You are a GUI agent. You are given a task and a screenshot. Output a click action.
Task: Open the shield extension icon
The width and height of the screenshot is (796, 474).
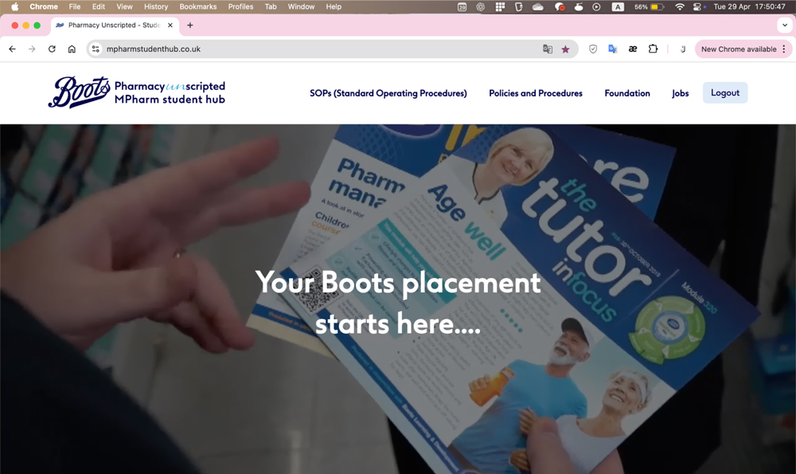coord(593,49)
